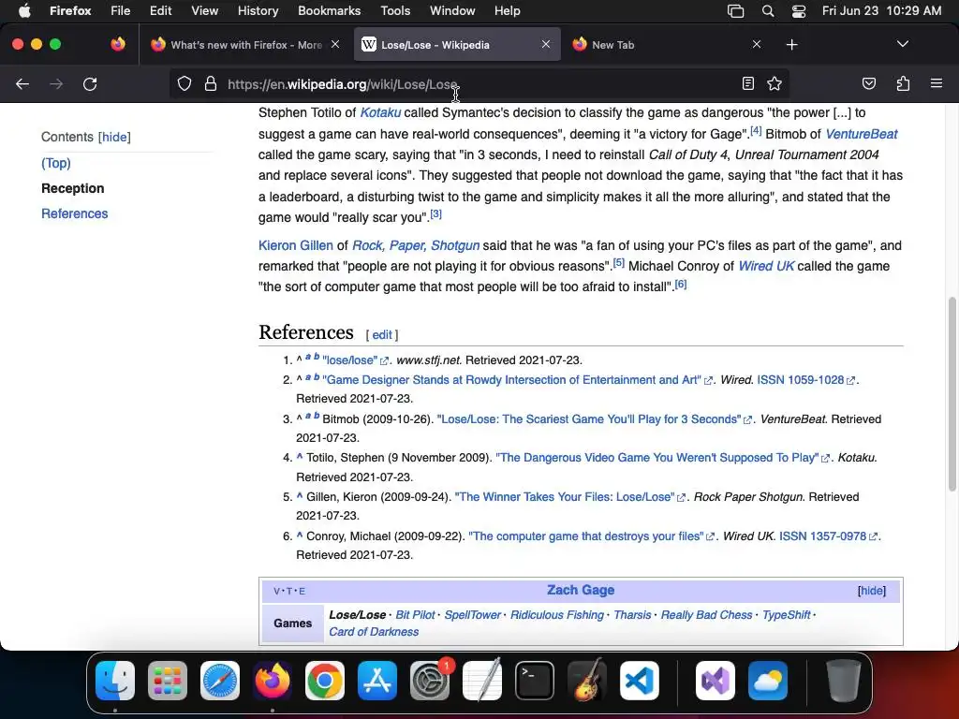Click the Stage Manager windows icon in menu bar

click(x=735, y=10)
